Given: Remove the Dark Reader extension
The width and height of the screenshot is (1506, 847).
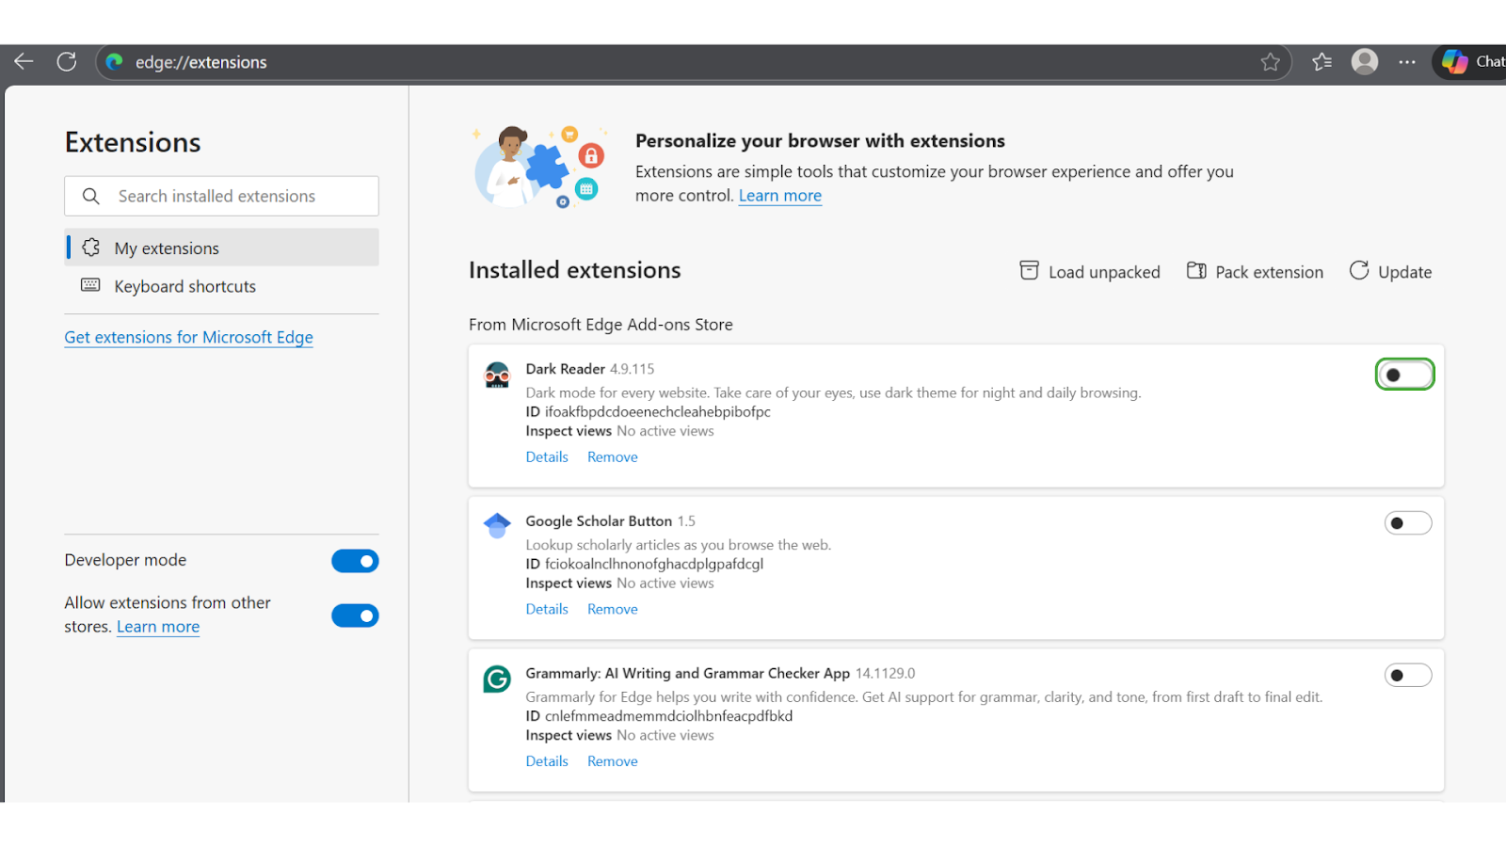Looking at the screenshot, I should click(613, 457).
